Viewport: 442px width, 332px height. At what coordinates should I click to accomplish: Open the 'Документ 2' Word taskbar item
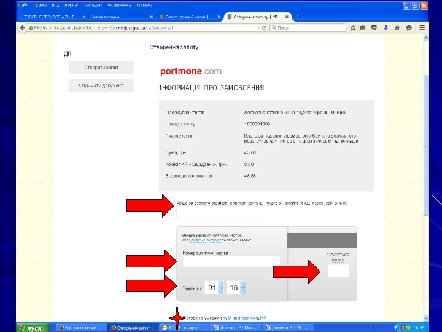[237, 328]
